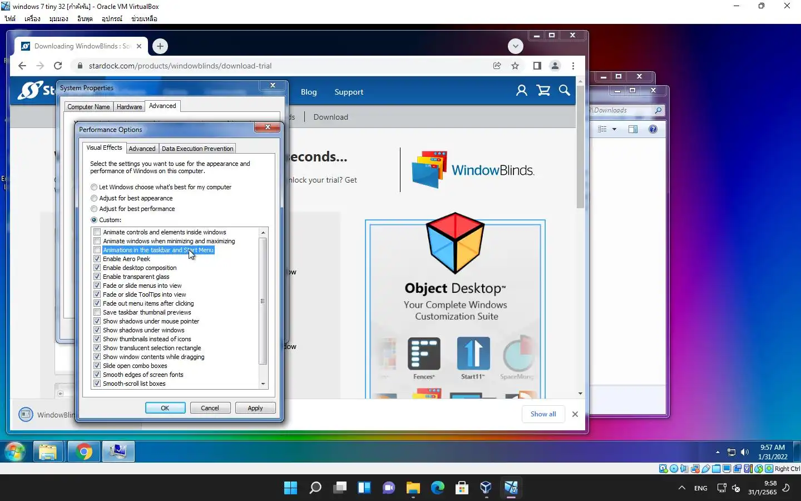The width and height of the screenshot is (801, 501).
Task: Click VirtualBox optical disk indicator
Action: tap(674, 469)
